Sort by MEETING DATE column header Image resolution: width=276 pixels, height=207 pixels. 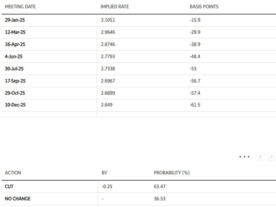(x=20, y=7)
